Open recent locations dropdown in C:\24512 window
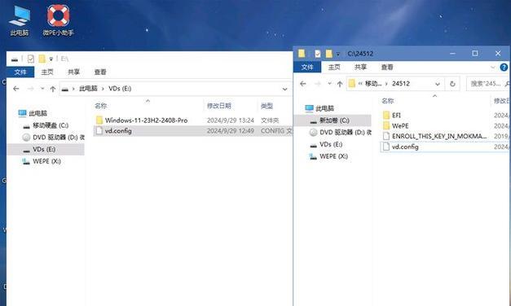 [329, 84]
